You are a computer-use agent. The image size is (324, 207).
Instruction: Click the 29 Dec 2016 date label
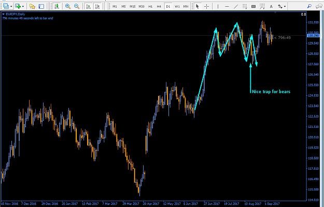click(x=50, y=204)
